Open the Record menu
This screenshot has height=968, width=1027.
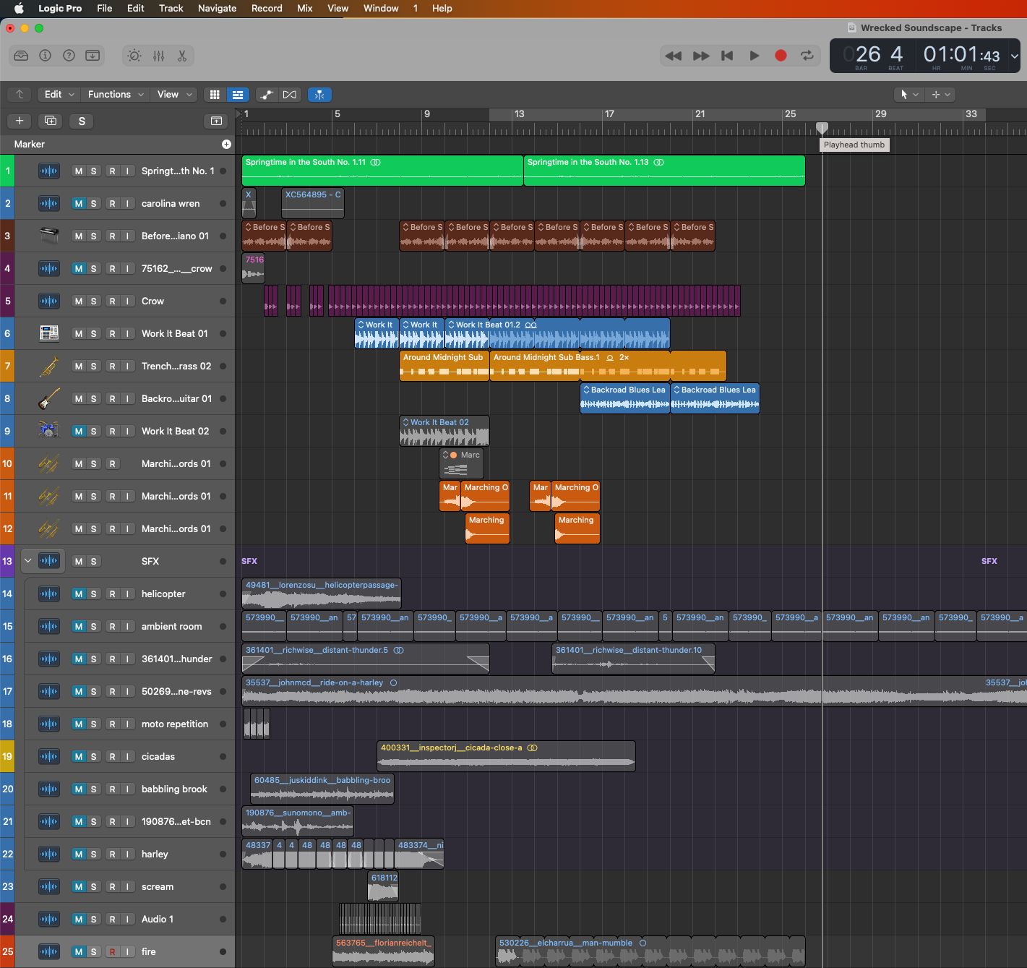point(267,8)
